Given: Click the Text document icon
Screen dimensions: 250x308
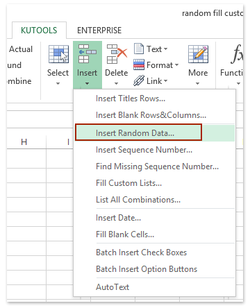Looking at the screenshot, I should [139, 49].
